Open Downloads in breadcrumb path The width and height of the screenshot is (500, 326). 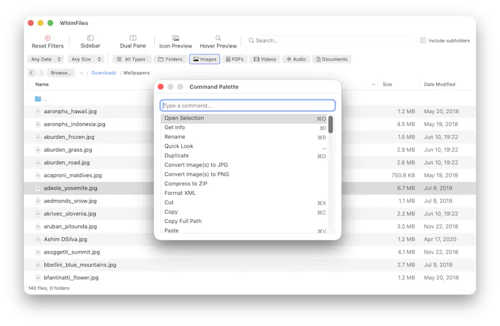pyautogui.click(x=104, y=73)
